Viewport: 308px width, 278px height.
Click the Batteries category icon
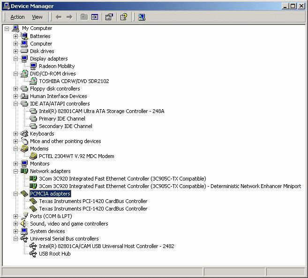pos(24,36)
